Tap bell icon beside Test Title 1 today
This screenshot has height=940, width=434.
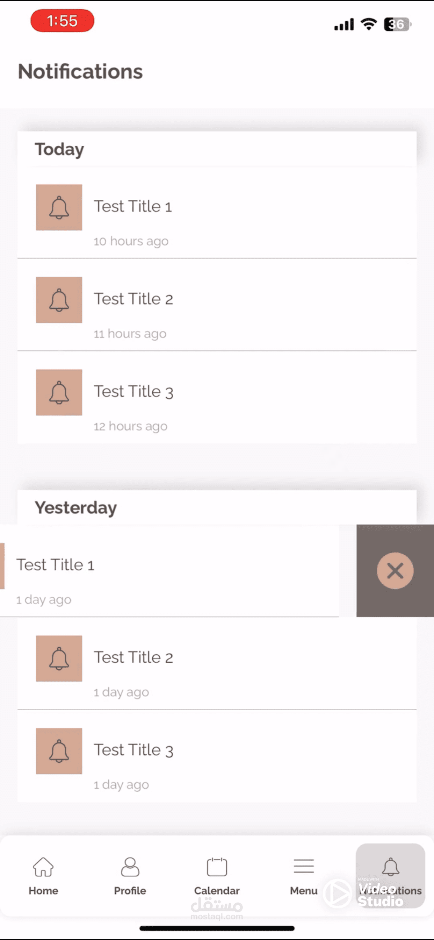(59, 207)
